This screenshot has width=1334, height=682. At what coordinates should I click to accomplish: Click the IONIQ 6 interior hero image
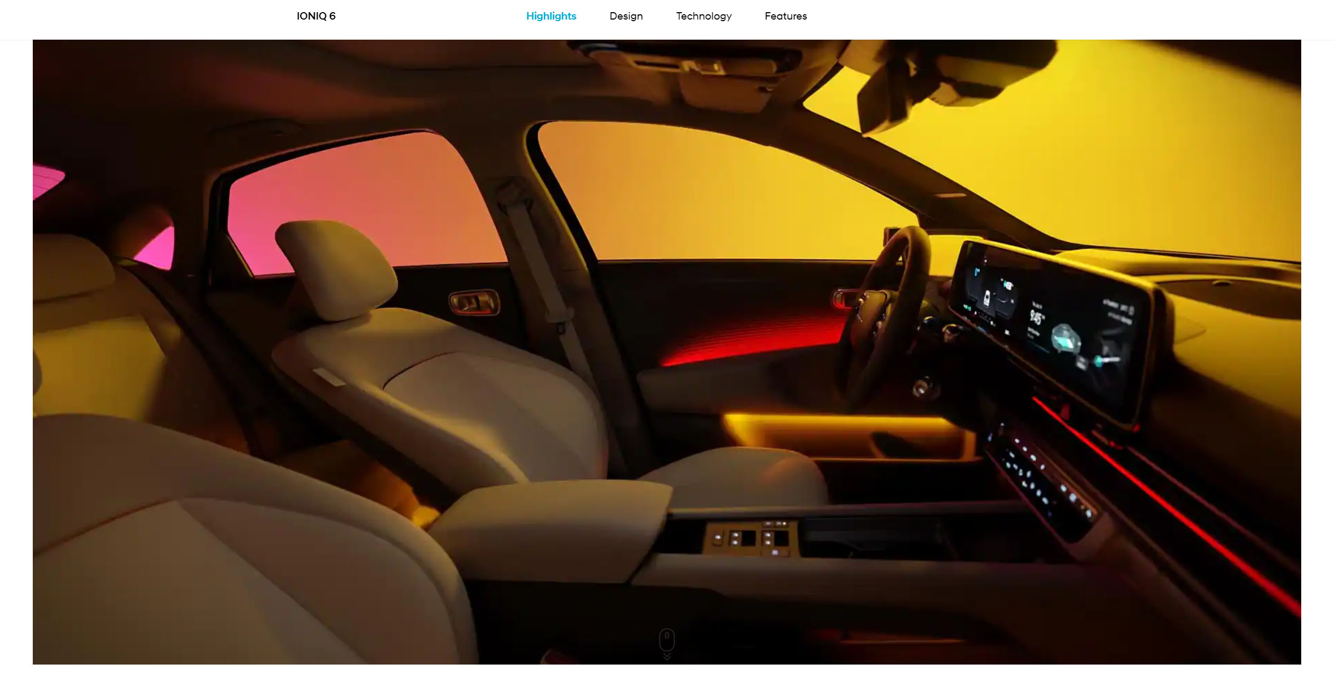tap(667, 352)
